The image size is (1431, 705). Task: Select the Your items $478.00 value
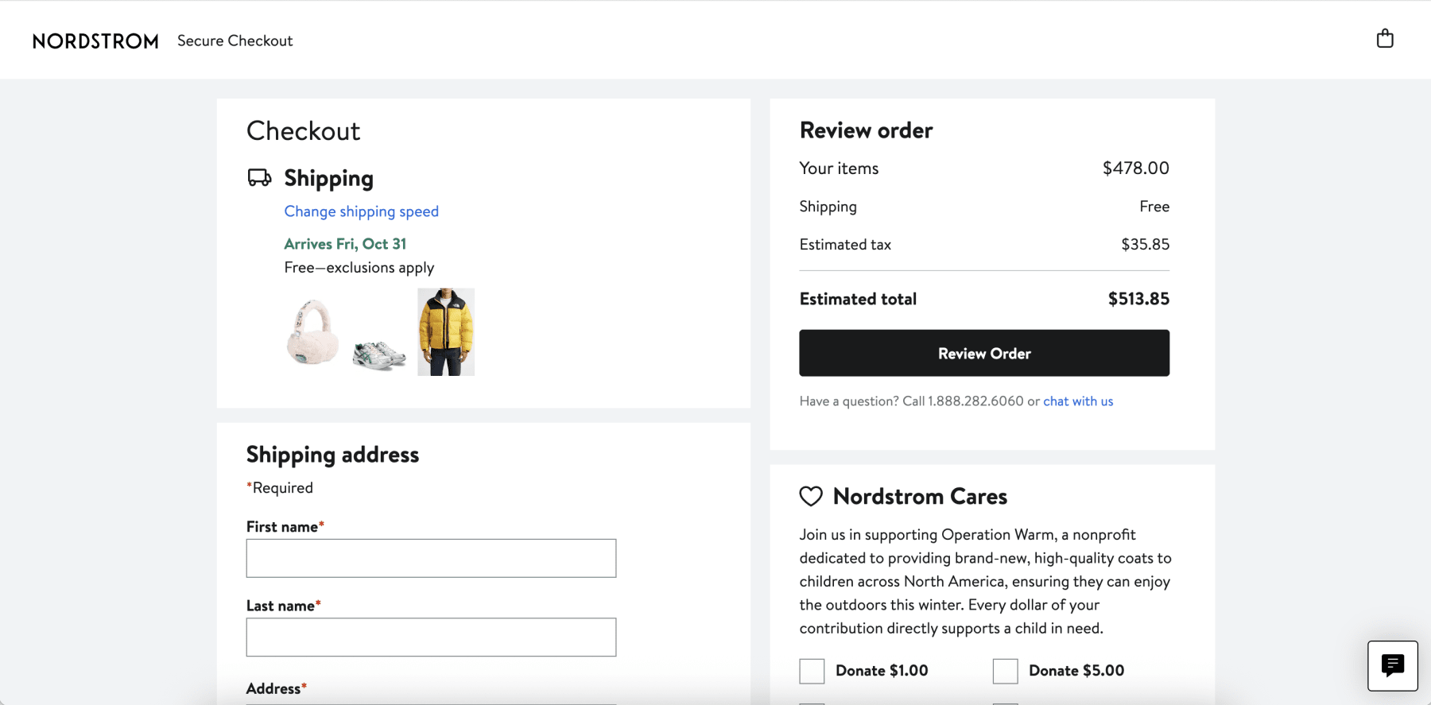1136,169
